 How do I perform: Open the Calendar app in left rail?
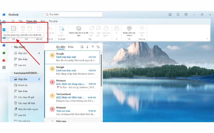4,30
